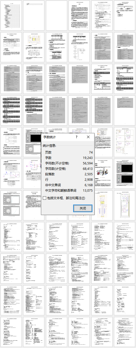Select the 摘要 abstract page thumbnail

point(79,16)
